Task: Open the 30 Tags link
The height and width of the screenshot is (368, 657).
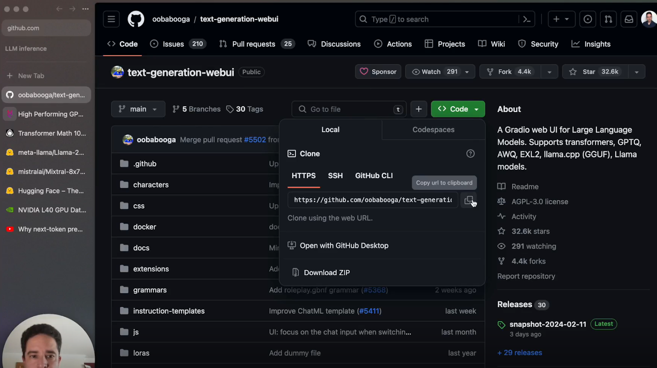Action: pyautogui.click(x=245, y=109)
